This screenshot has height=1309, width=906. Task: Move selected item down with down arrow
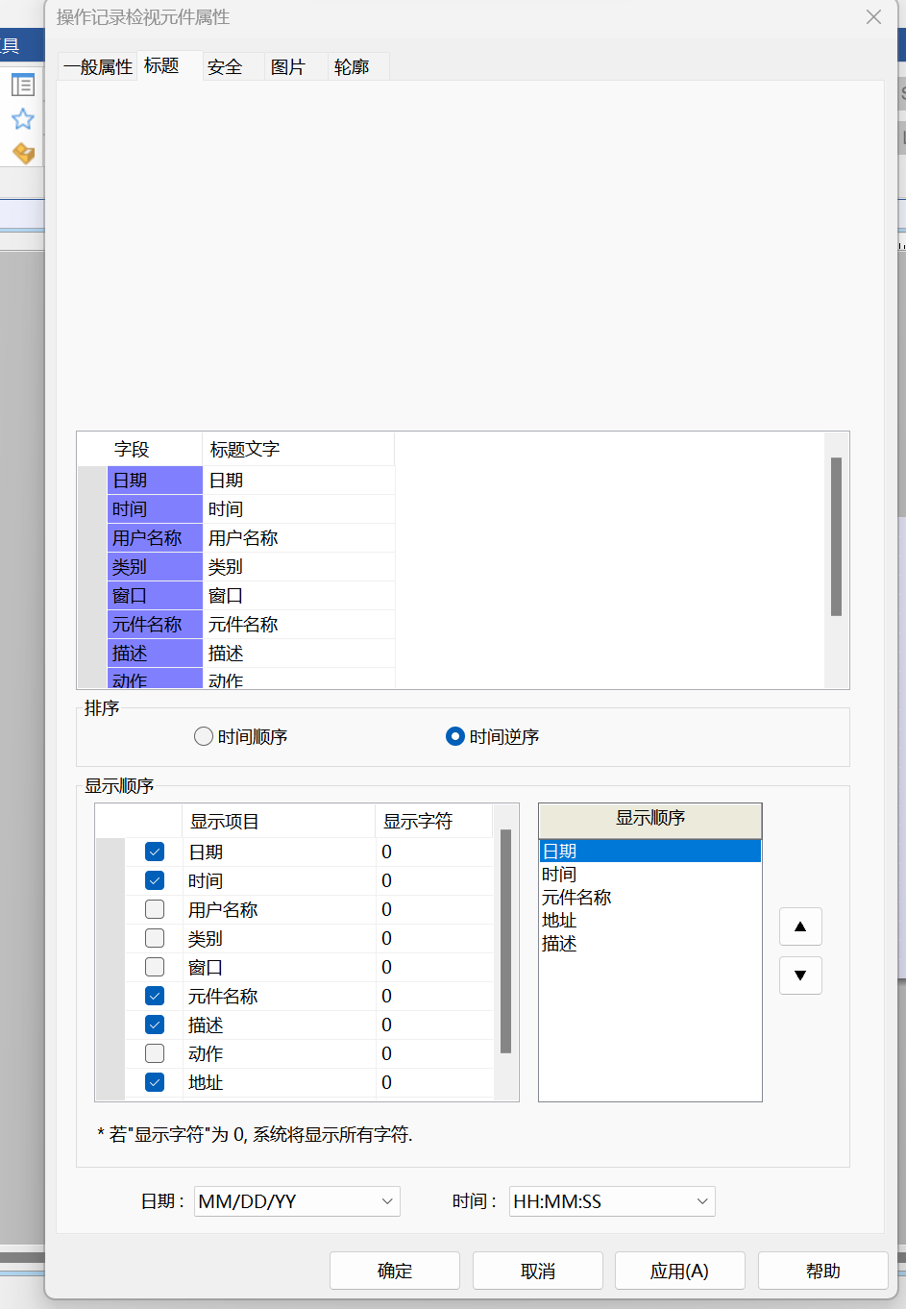click(800, 976)
